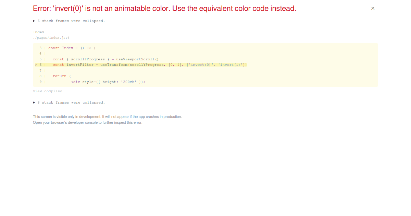Open the 'View compiled' link
Viewport: 411px width, 216px height.
(x=48, y=91)
